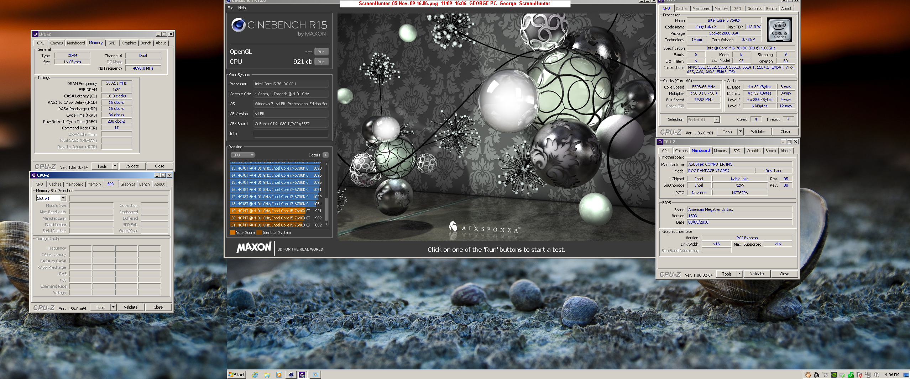
Task: Click the Show Desktop icon beside the clock
Action: [x=906, y=375]
